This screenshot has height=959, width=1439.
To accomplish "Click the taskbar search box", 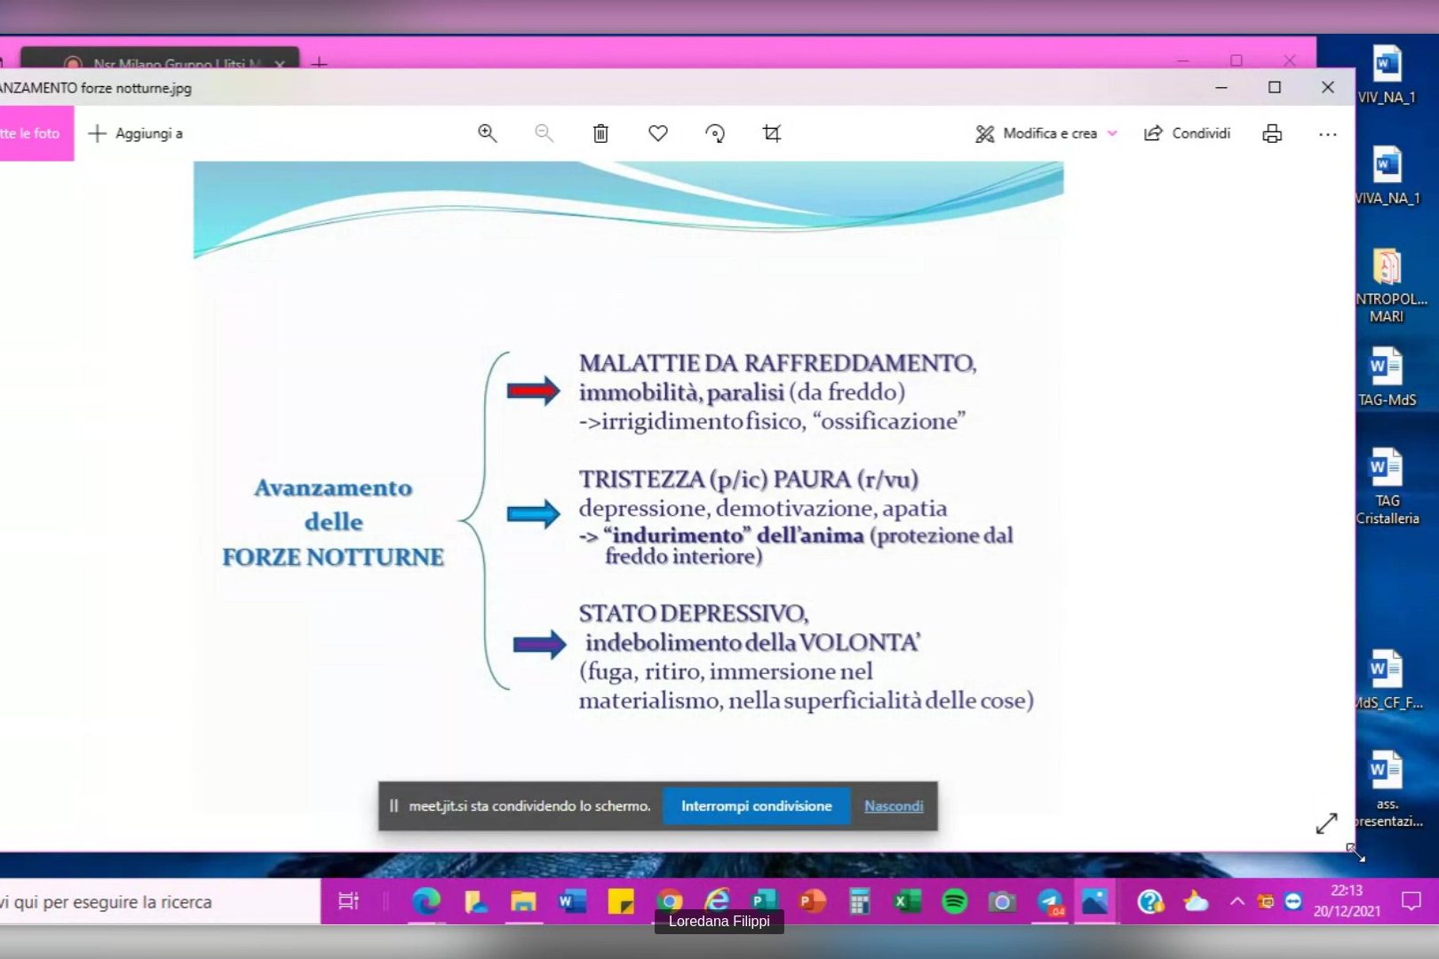I will (x=160, y=901).
